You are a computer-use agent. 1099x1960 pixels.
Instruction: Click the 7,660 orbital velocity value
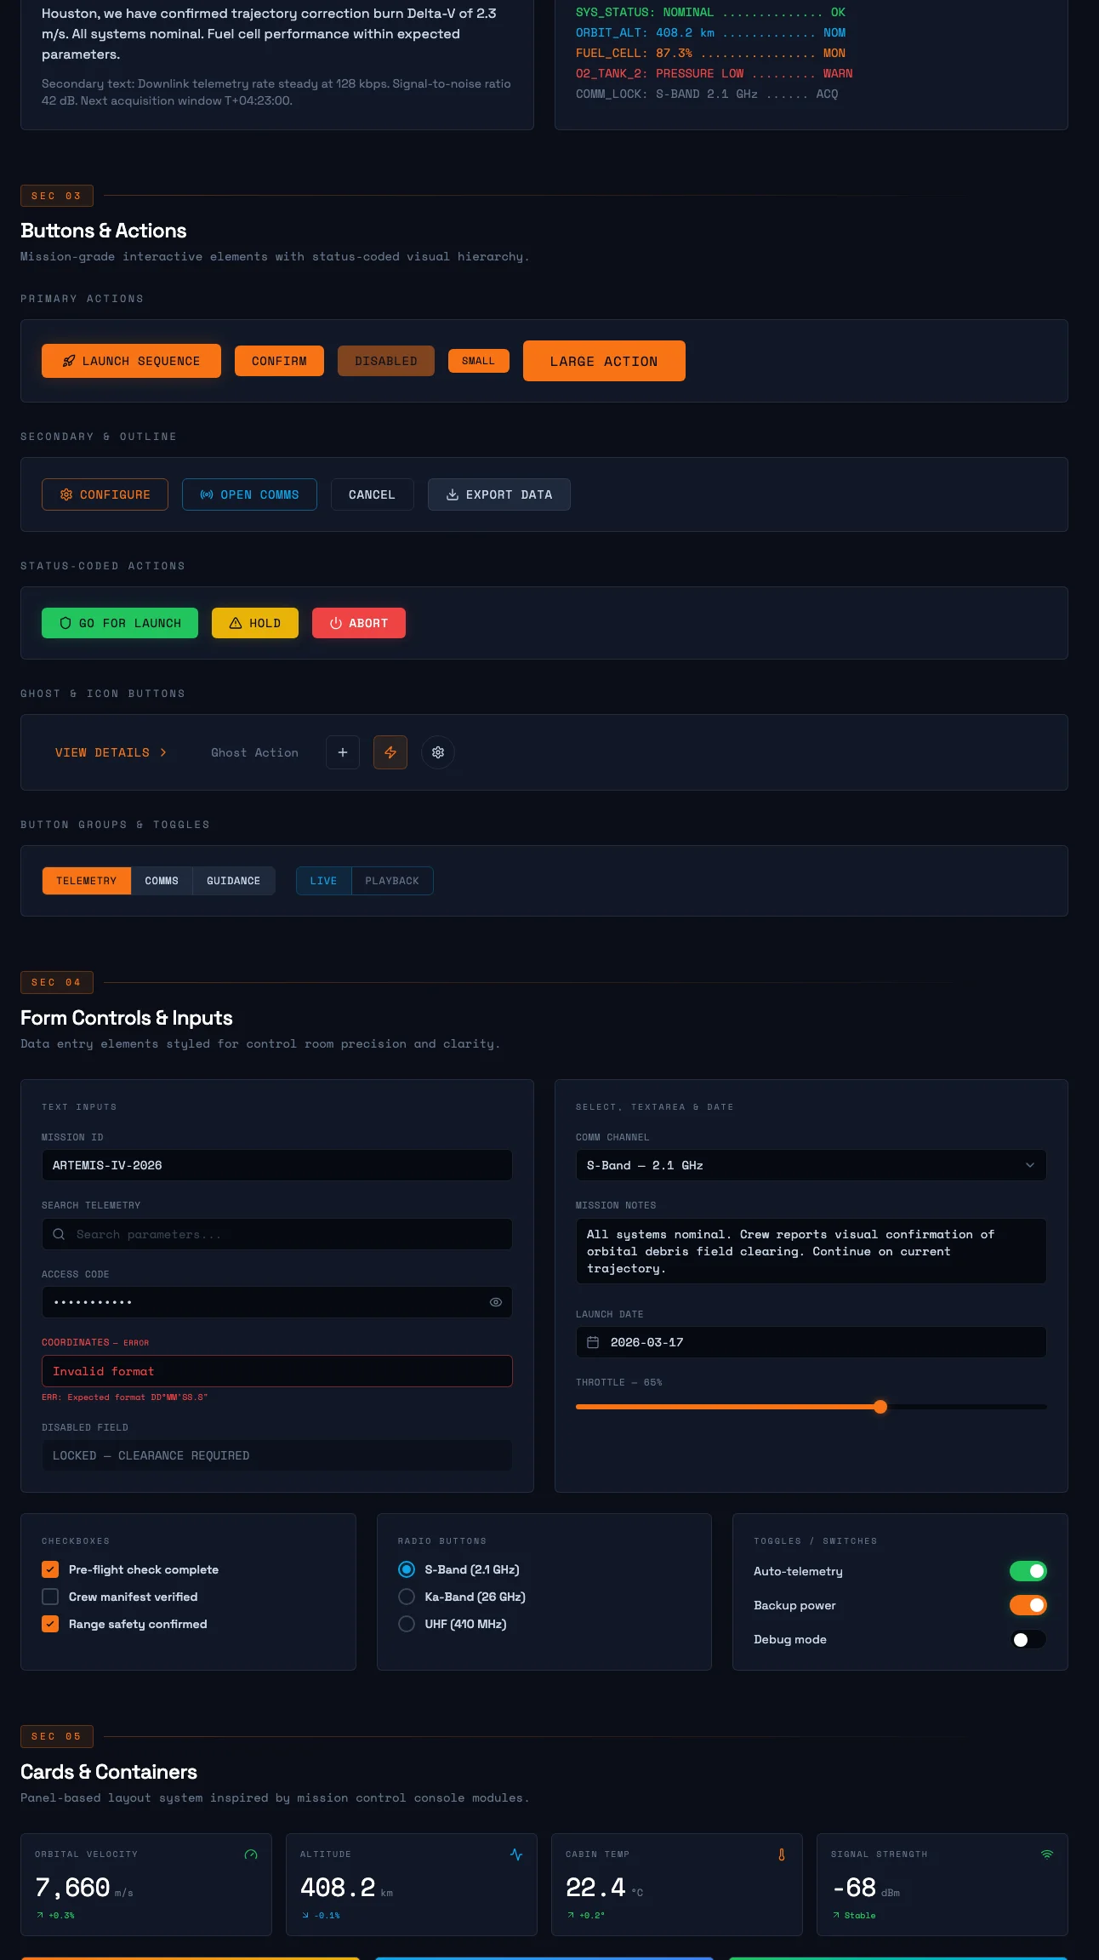coord(72,1888)
